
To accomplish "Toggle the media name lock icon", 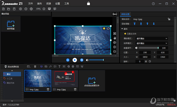I will pos(169,19).
